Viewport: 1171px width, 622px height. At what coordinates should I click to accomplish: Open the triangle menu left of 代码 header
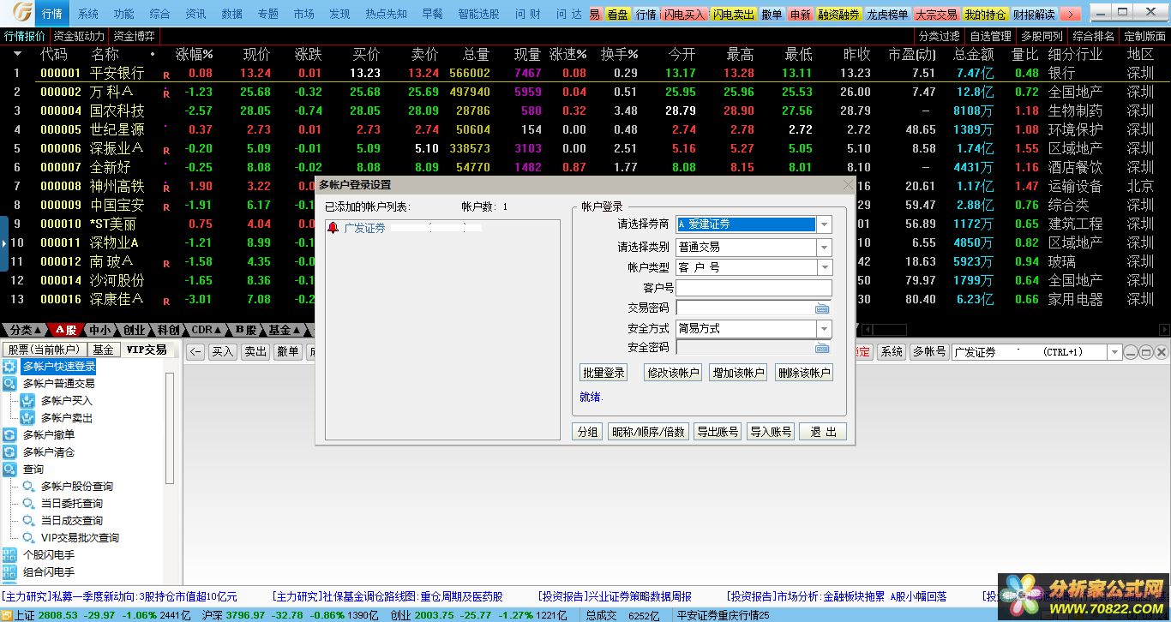(x=17, y=54)
